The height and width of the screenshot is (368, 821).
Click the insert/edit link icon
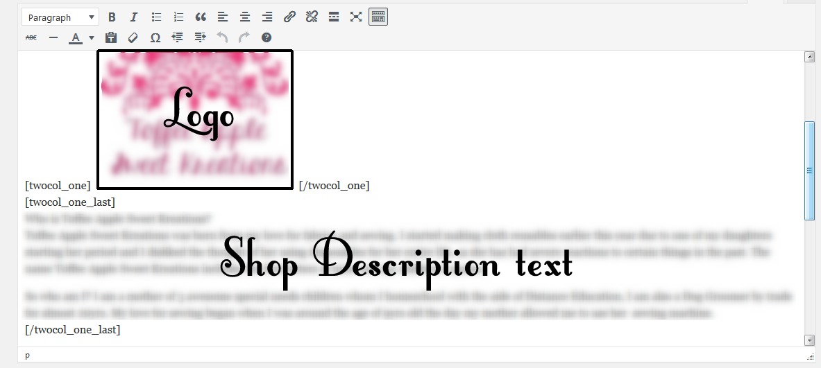click(289, 17)
